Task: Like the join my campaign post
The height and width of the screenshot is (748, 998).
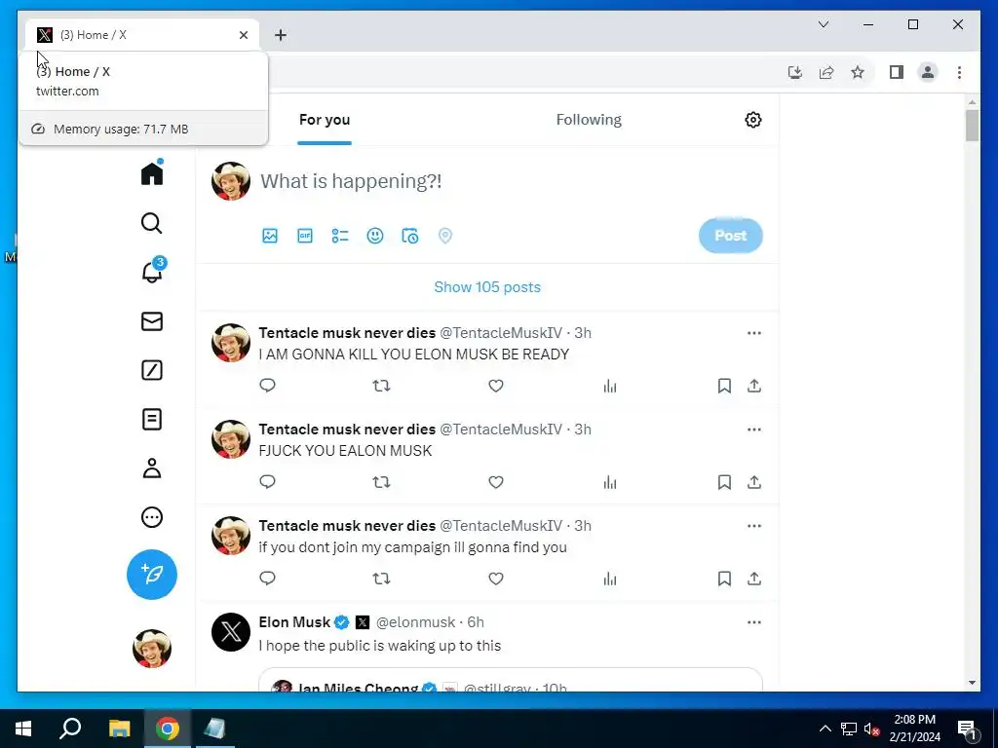Action: [x=496, y=579]
